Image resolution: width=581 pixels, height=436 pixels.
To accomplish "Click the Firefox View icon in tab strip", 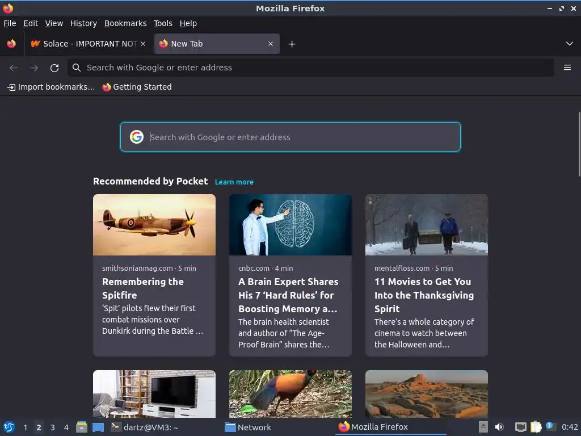I will pyautogui.click(x=11, y=44).
